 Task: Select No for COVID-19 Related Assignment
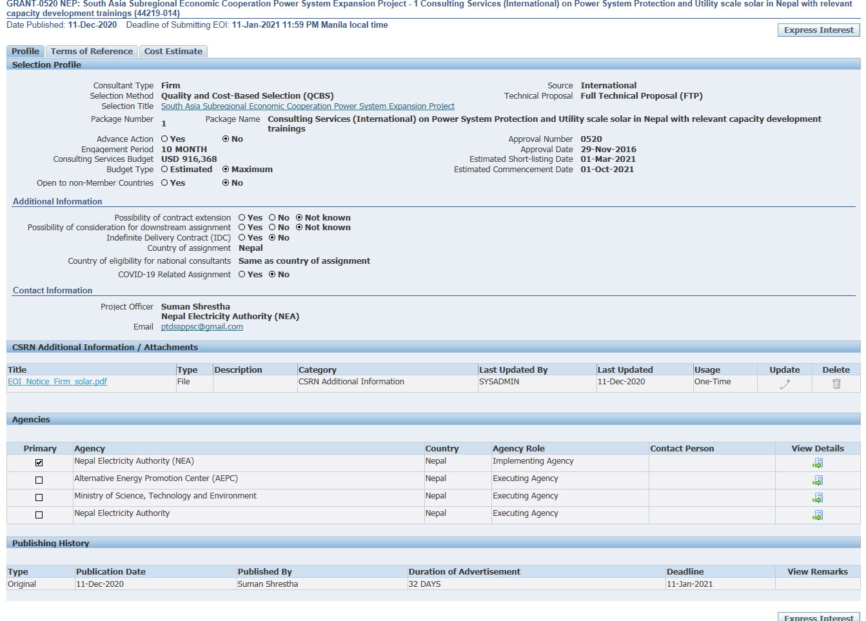(x=272, y=274)
